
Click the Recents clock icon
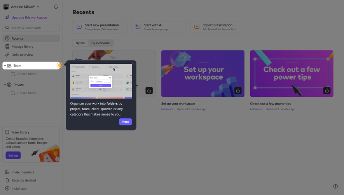coord(7,38)
